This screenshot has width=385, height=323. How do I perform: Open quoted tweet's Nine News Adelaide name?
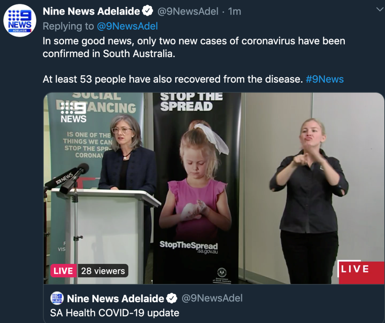click(115, 298)
